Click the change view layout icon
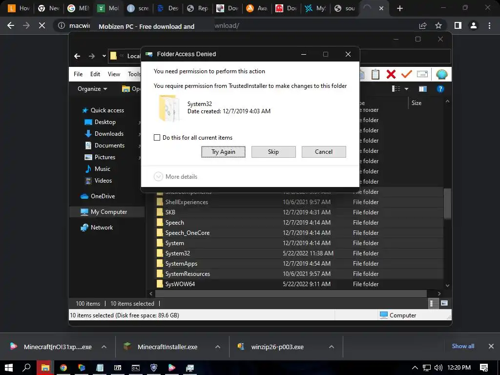 pos(396,89)
